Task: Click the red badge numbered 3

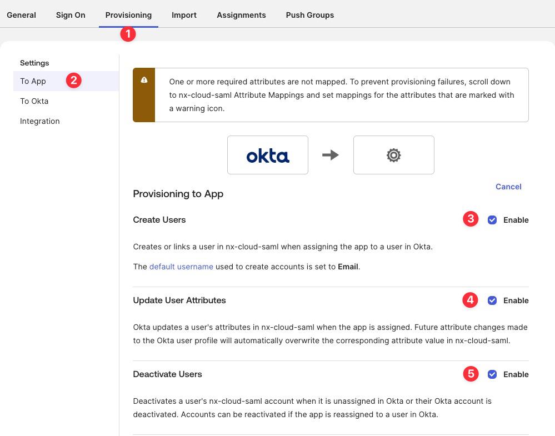Action: coord(470,219)
